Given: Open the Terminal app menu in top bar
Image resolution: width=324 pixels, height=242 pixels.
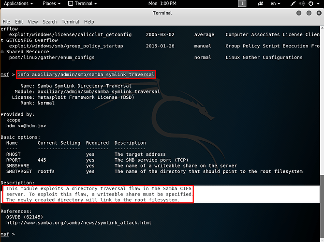Looking at the screenshot, I should tap(83, 3).
